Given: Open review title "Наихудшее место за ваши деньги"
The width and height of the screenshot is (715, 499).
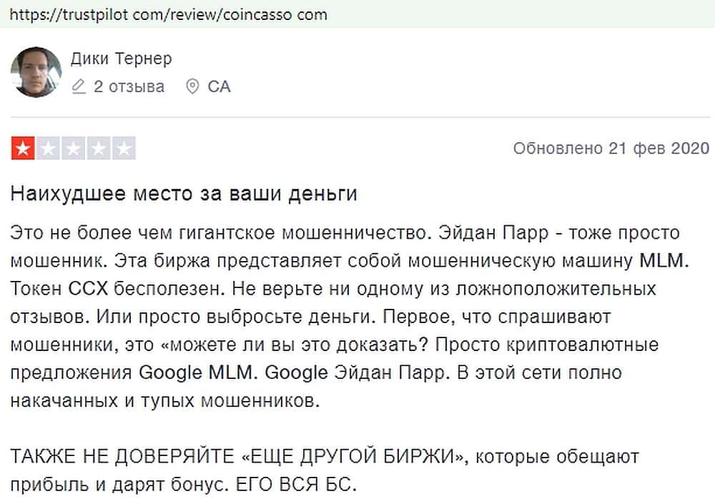Looking at the screenshot, I should coord(184,194).
